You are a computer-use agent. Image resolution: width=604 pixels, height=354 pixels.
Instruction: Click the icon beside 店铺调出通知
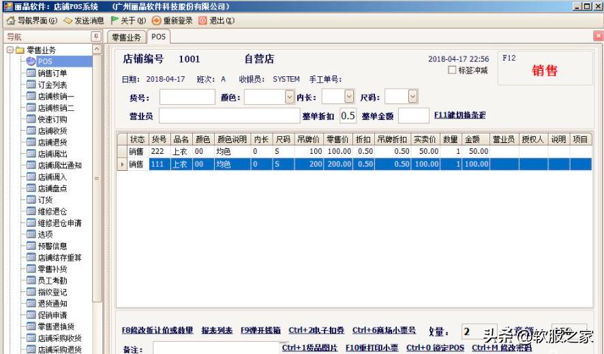[x=31, y=165]
